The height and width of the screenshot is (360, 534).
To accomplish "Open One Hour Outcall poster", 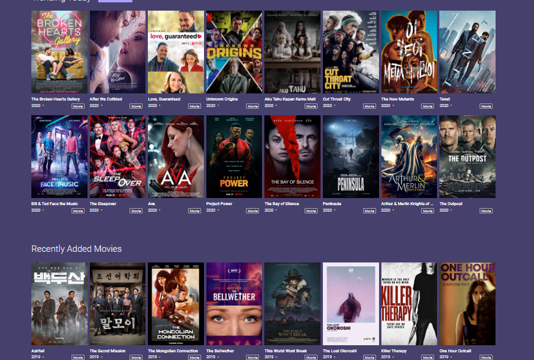I will (x=467, y=303).
